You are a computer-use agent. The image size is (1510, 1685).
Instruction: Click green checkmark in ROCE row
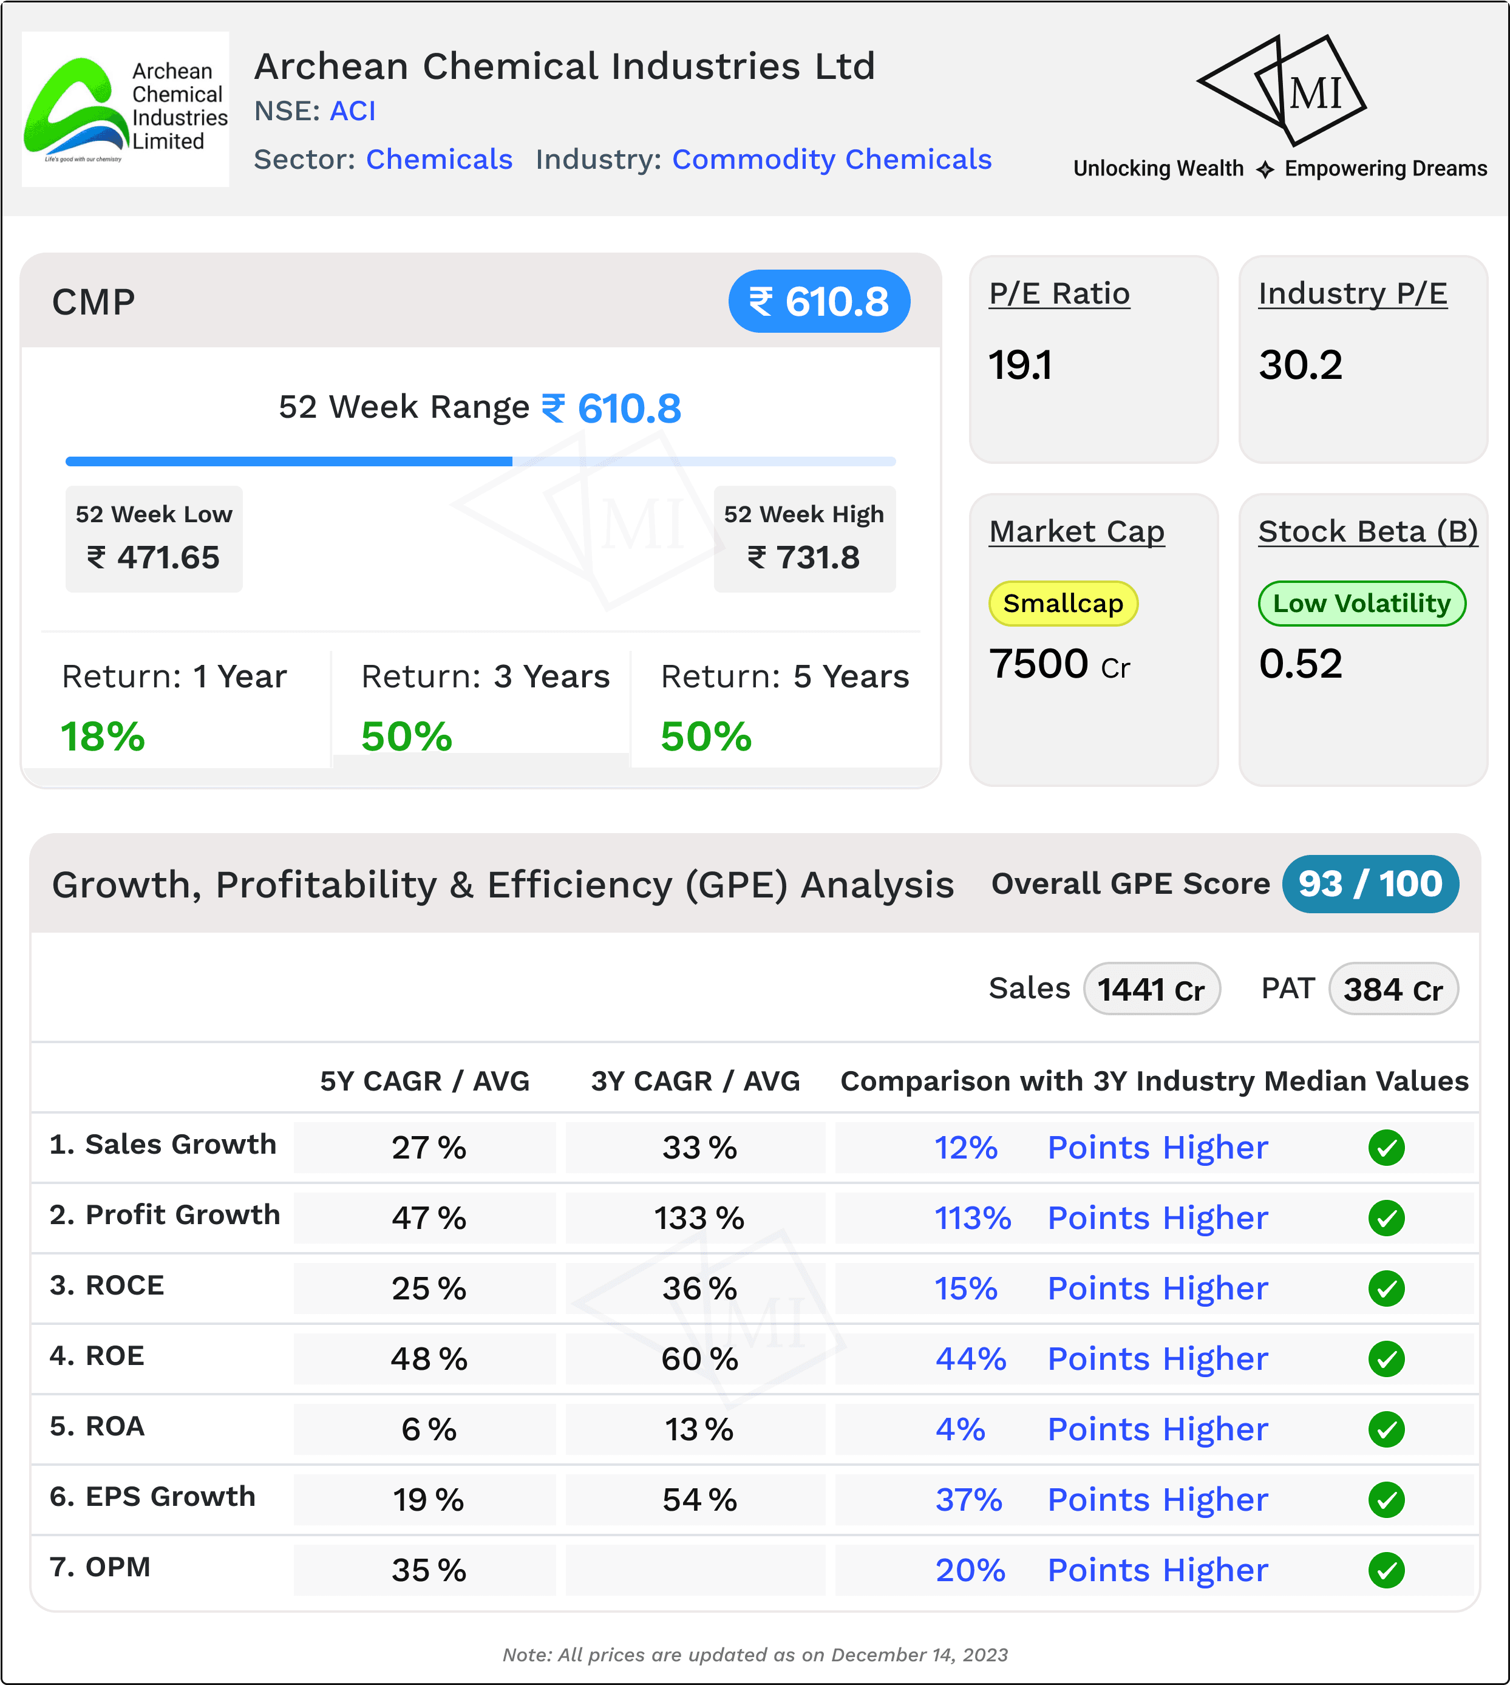[1386, 1288]
